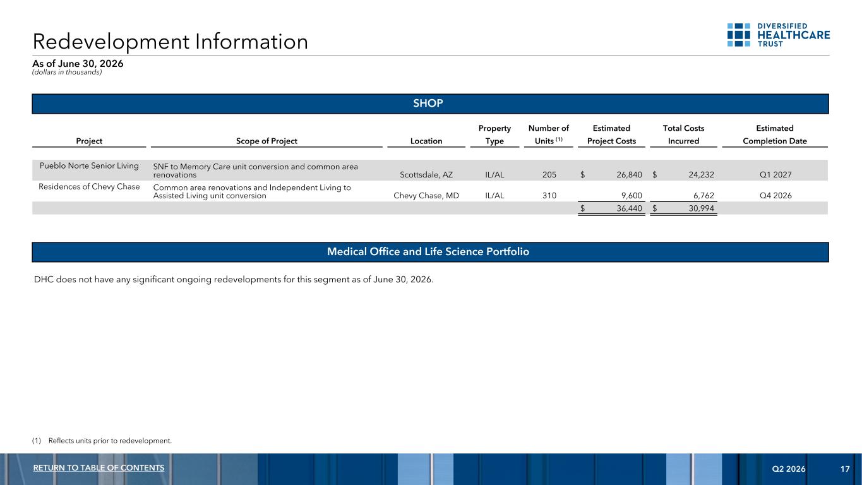Screen dimensions: 862x485
Task: Click the SNF to Memory Care scope description
Action: click(x=256, y=171)
